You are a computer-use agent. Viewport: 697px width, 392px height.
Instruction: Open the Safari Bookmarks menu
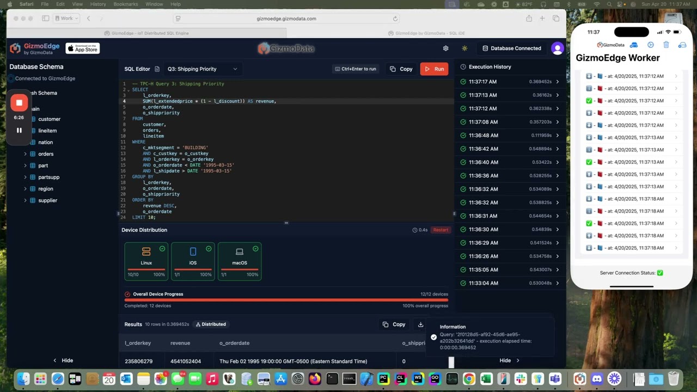126,4
